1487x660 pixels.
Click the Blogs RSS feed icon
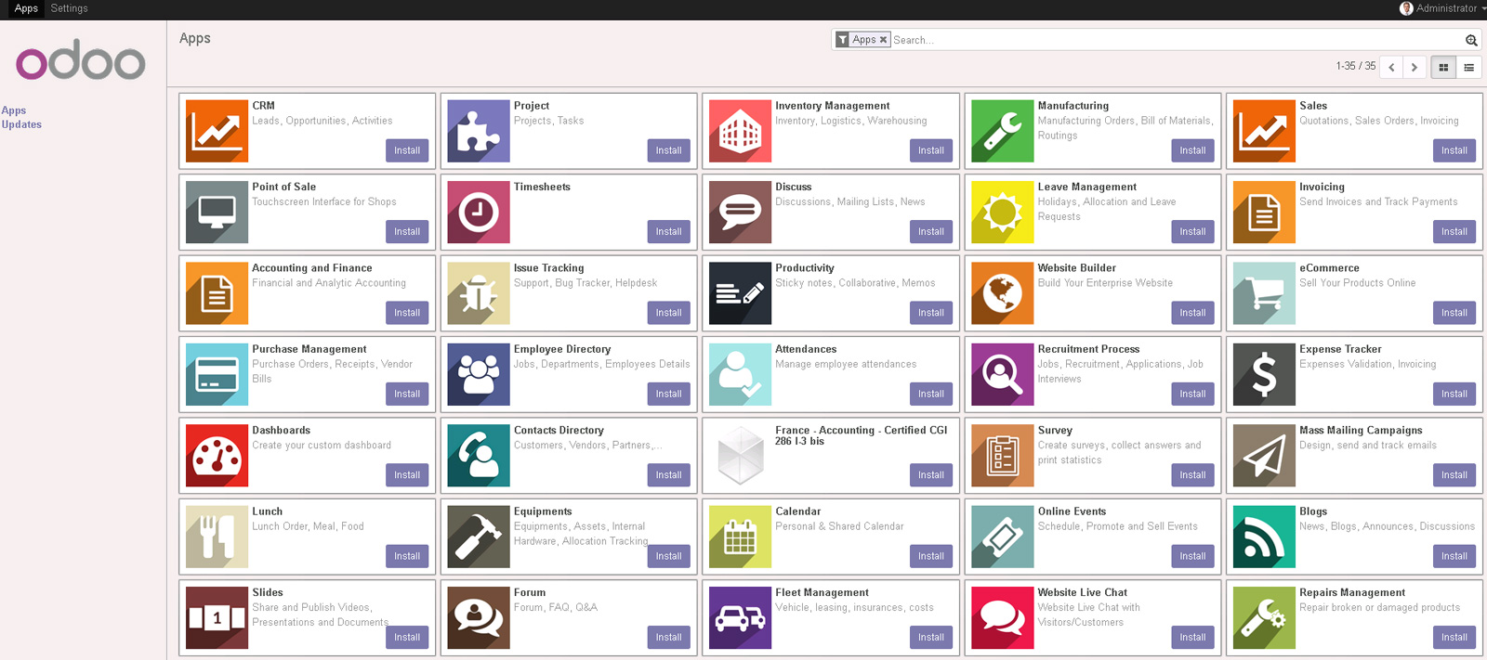[1264, 537]
